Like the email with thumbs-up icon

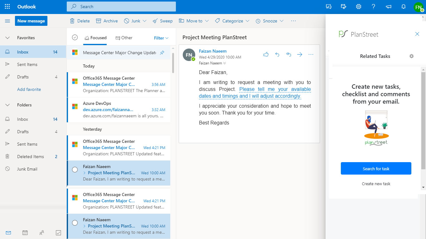pyautogui.click(x=266, y=54)
